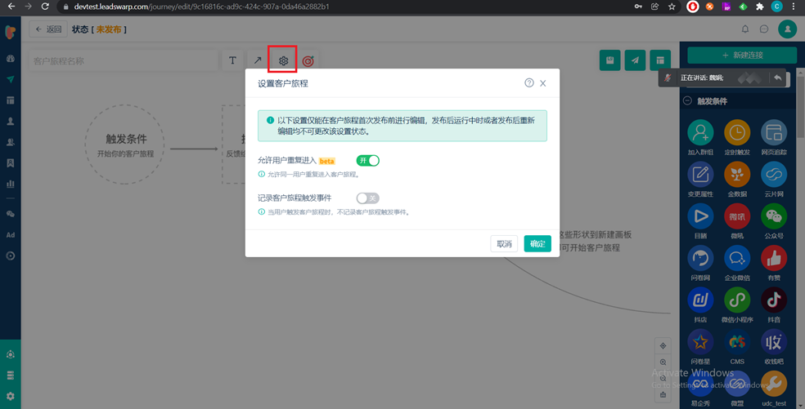Select the 定时触发 trigger icon
The image size is (805, 409).
(737, 133)
